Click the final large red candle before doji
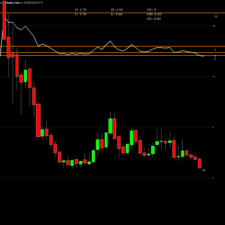The image size is (225, 225). pyautogui.click(x=199, y=163)
